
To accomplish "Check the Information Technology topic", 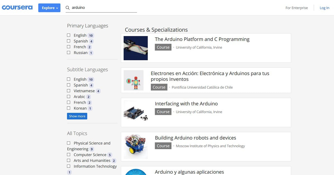I will [68, 166].
